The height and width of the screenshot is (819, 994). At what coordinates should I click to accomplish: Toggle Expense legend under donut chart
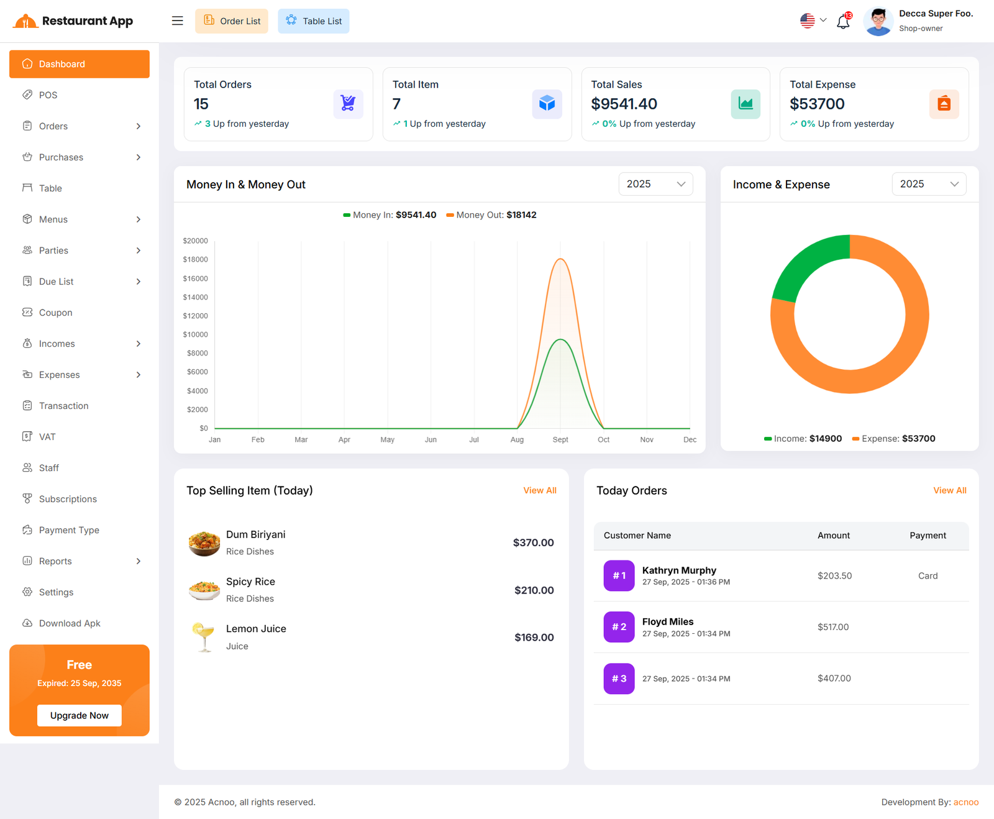click(893, 439)
